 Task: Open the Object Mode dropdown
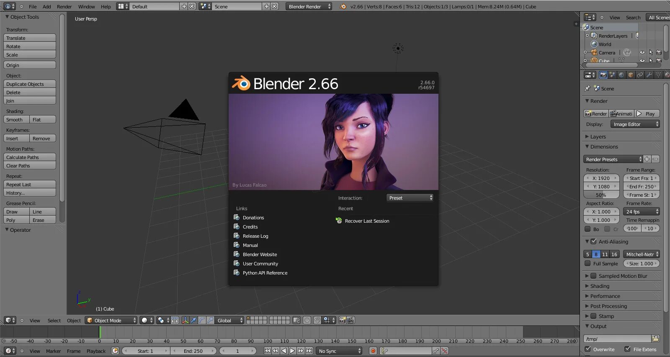point(111,320)
